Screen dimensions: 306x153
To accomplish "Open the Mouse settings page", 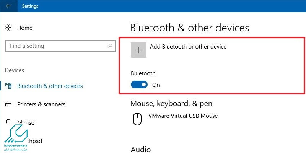I will click(26, 122).
